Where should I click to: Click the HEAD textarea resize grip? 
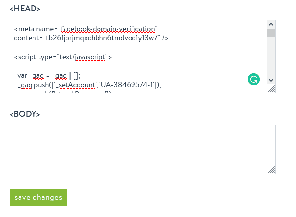pos(271,89)
